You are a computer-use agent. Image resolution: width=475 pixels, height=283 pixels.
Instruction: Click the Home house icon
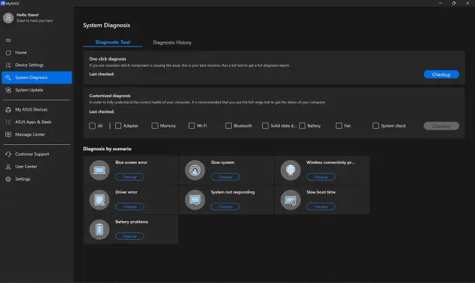coord(8,53)
